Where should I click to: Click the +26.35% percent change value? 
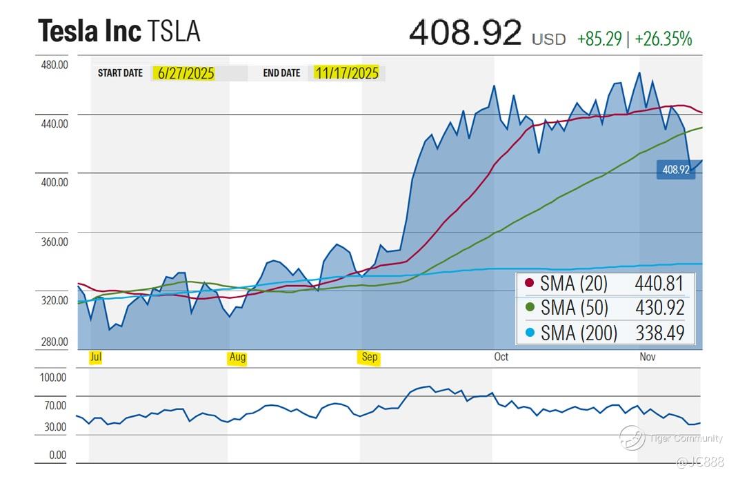[663, 39]
